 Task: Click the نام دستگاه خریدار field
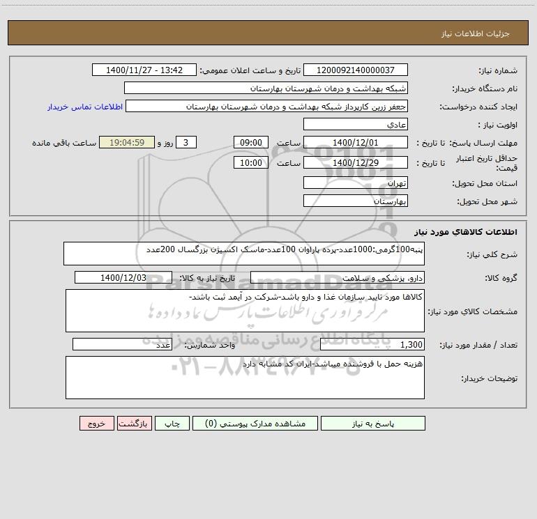(266, 88)
